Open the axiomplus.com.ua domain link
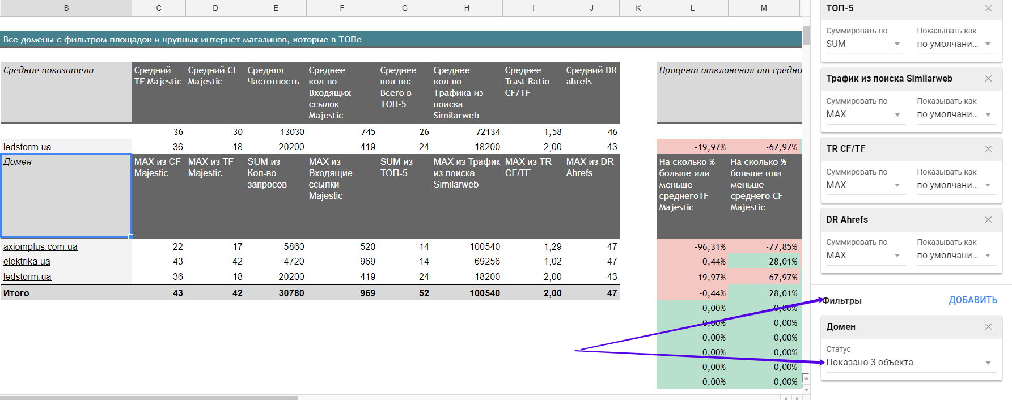 [40, 247]
